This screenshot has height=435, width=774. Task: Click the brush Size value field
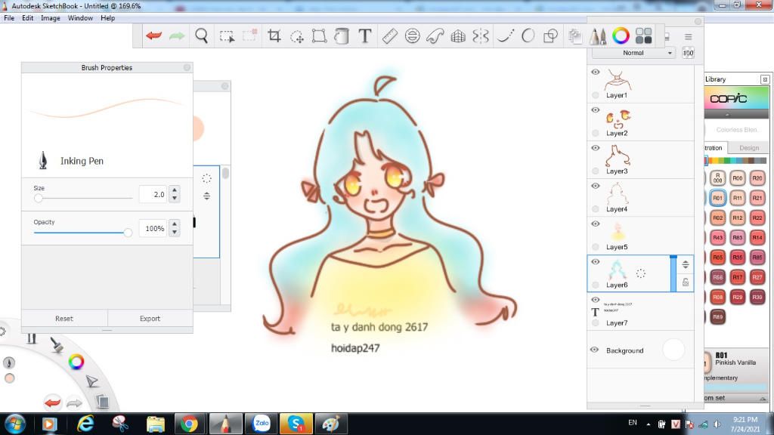click(153, 194)
